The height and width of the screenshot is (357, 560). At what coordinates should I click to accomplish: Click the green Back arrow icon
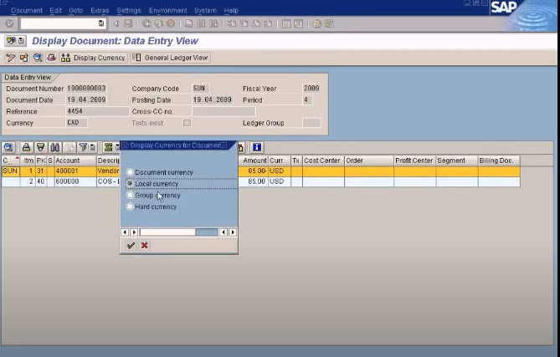click(x=146, y=24)
